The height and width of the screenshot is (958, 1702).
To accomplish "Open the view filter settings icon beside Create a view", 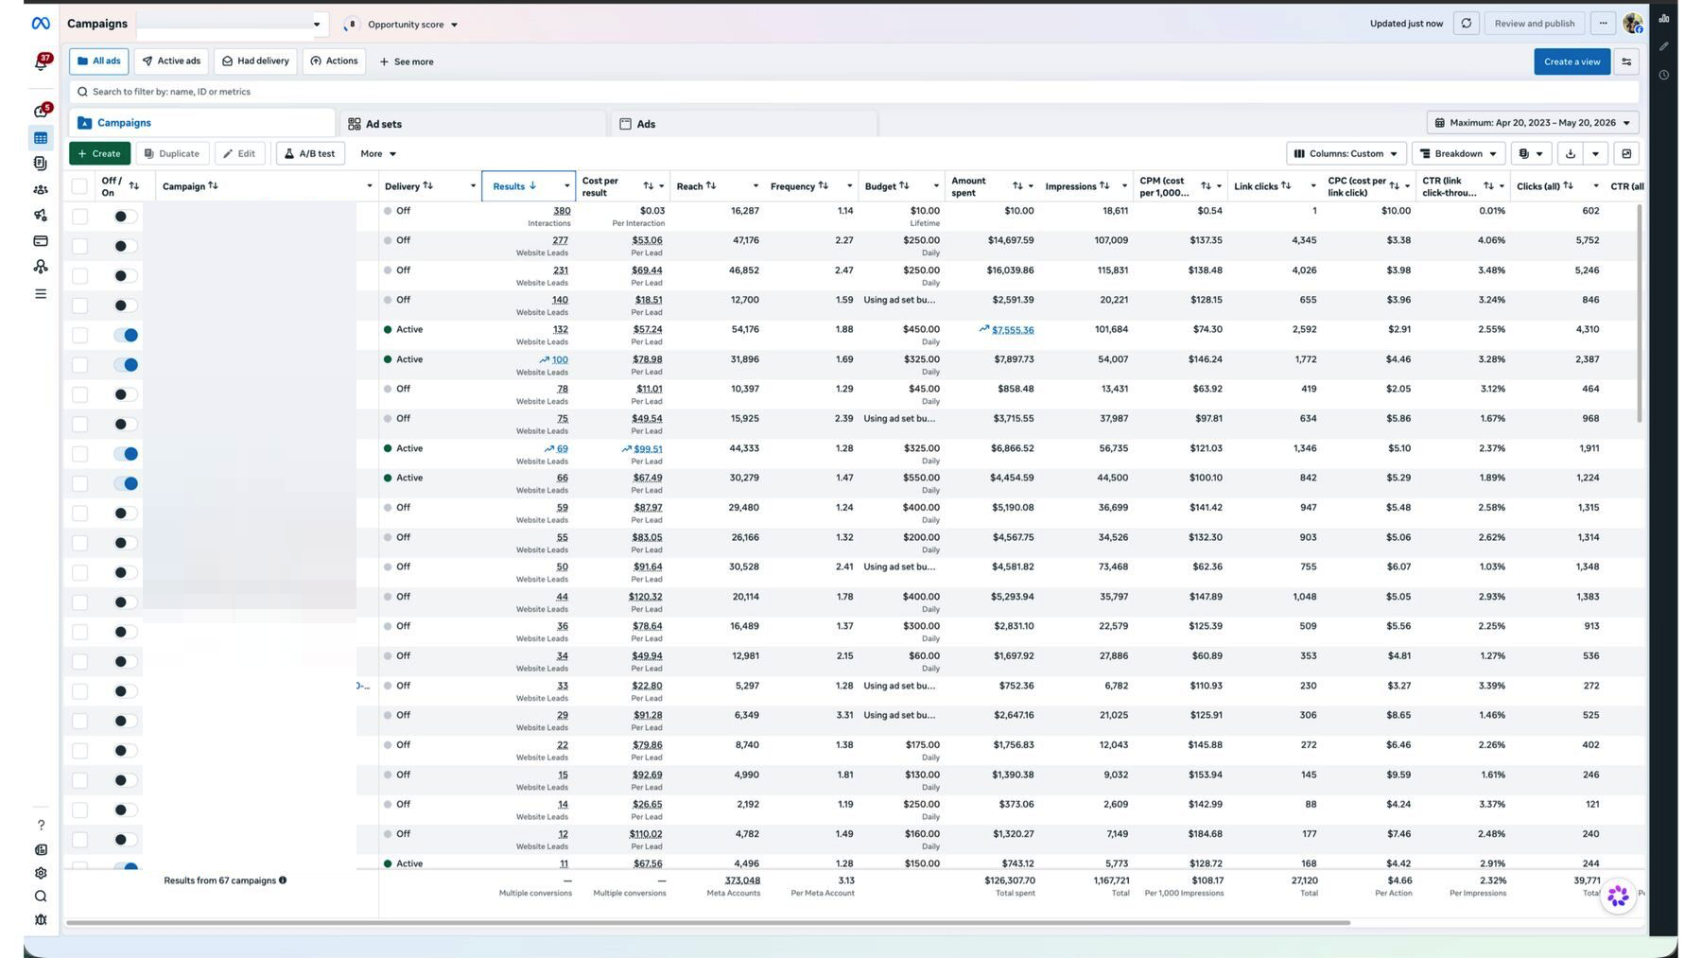I will pyautogui.click(x=1626, y=61).
